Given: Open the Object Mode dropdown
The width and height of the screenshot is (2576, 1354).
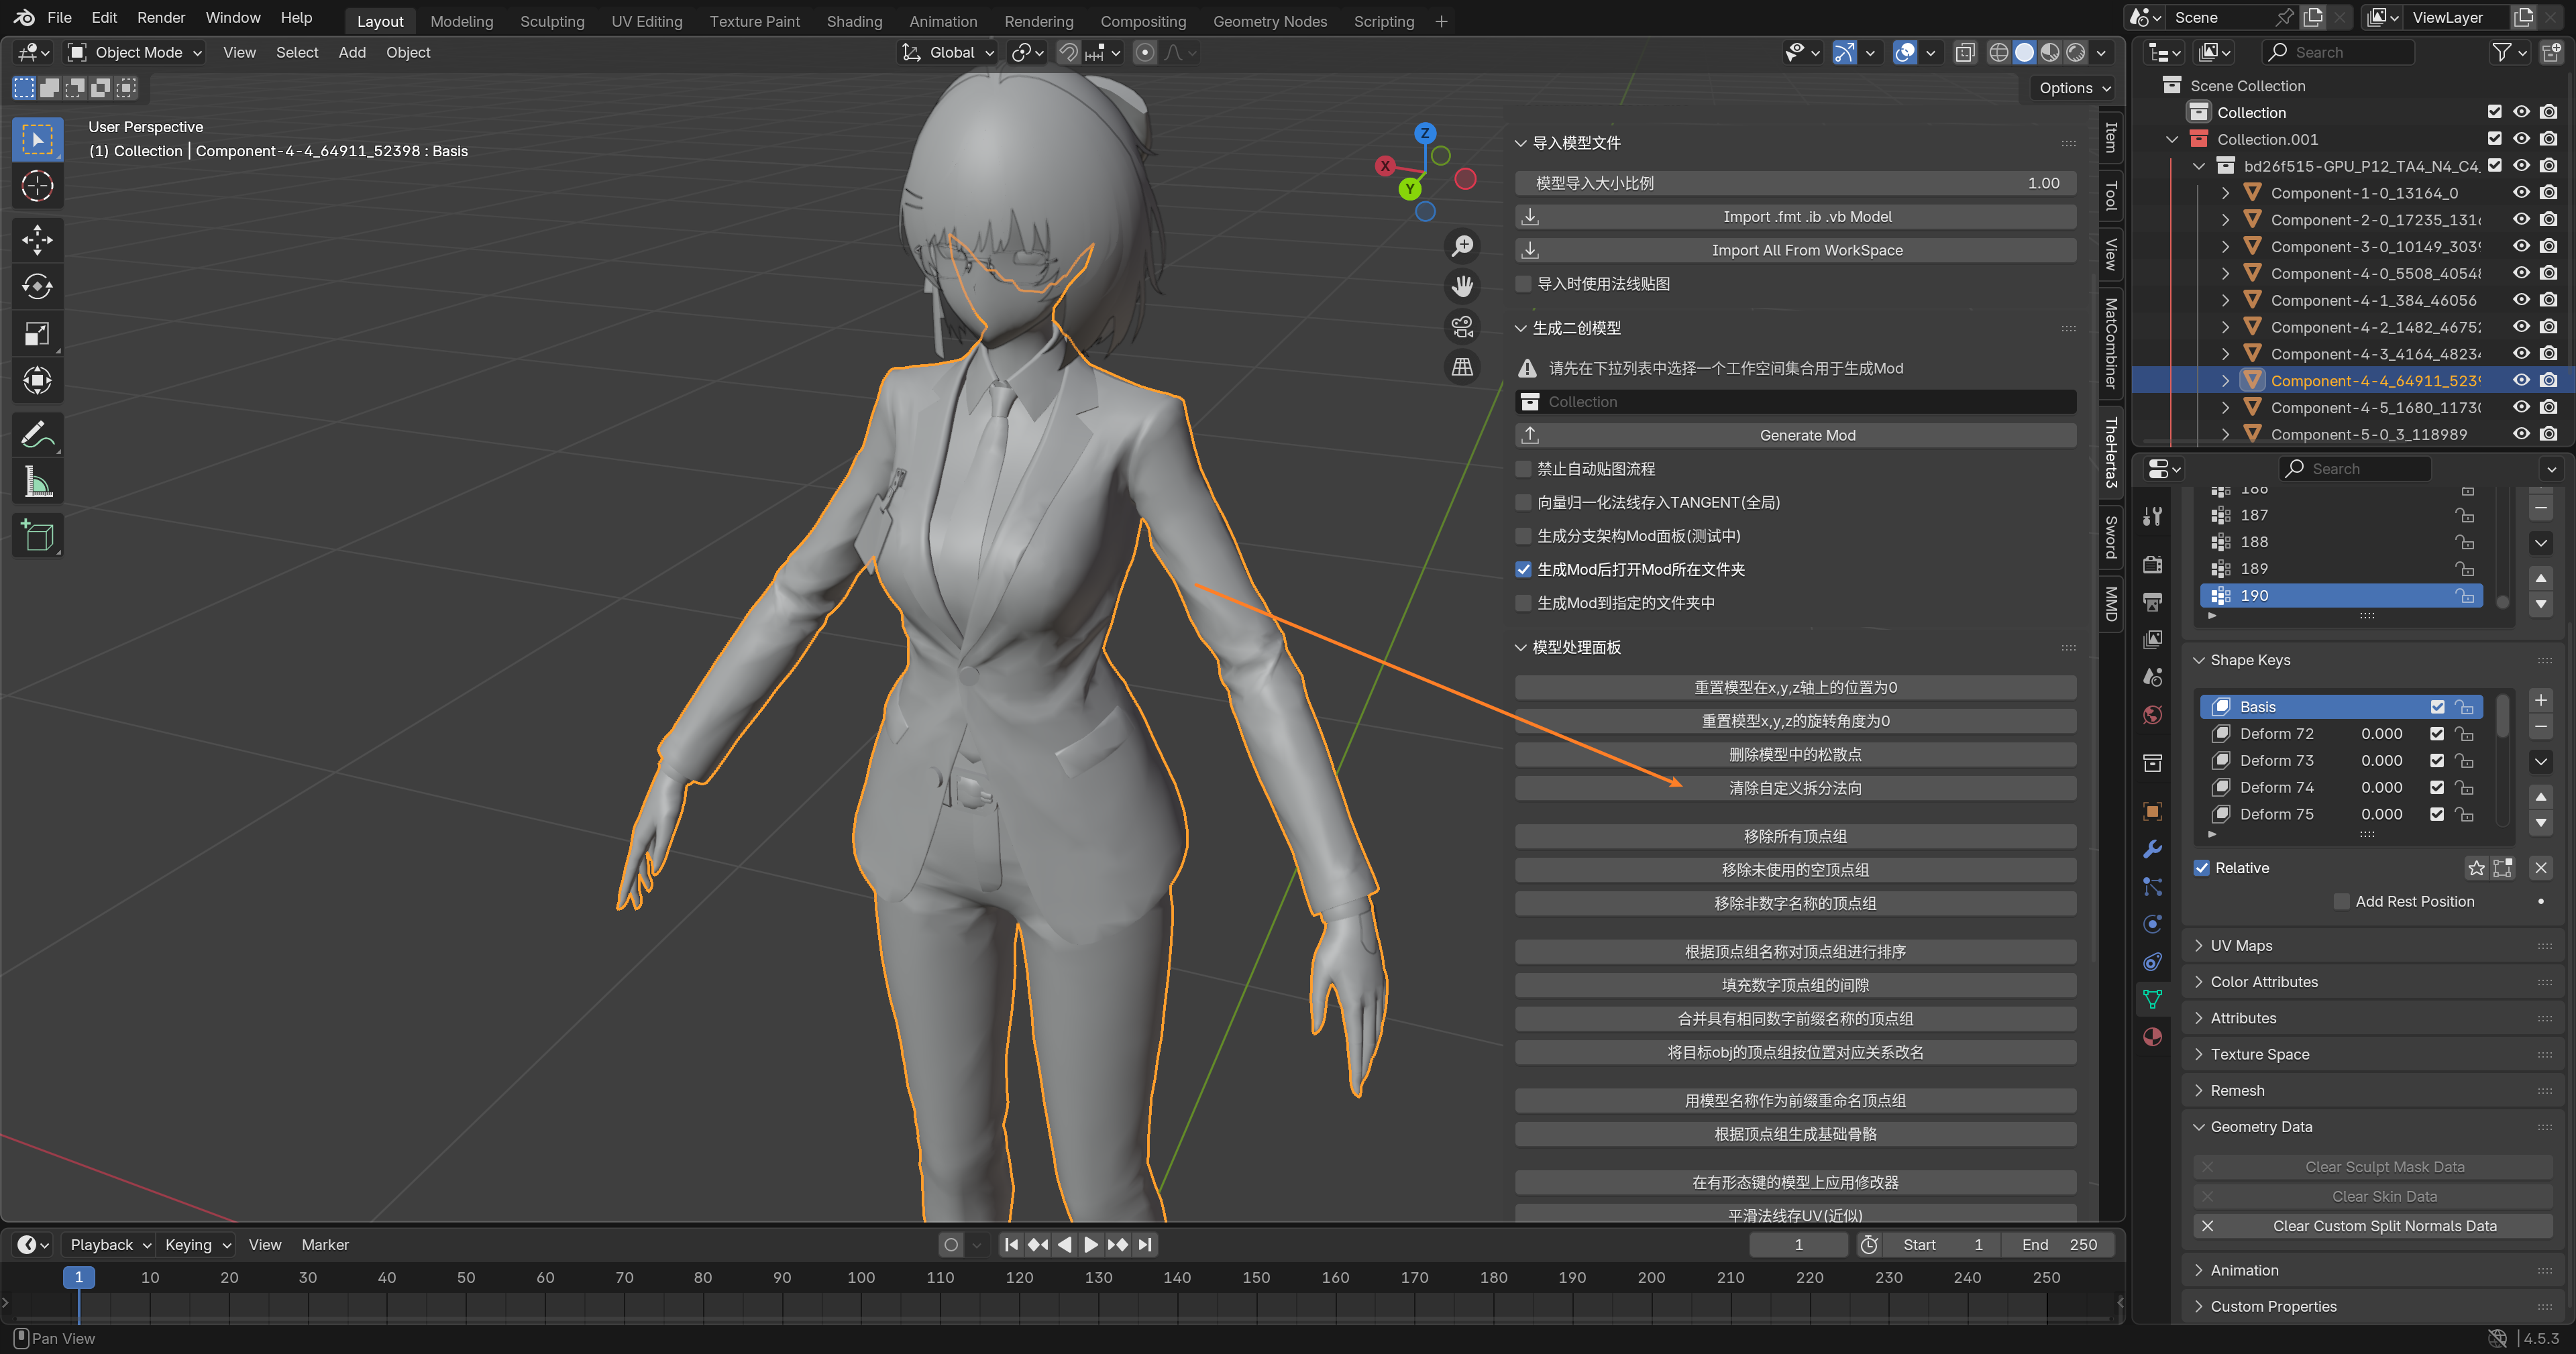Looking at the screenshot, I should (135, 52).
